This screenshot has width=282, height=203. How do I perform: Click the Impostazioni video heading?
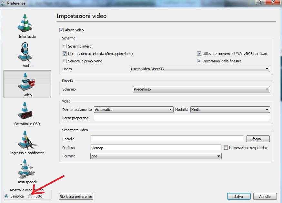coord(81,16)
